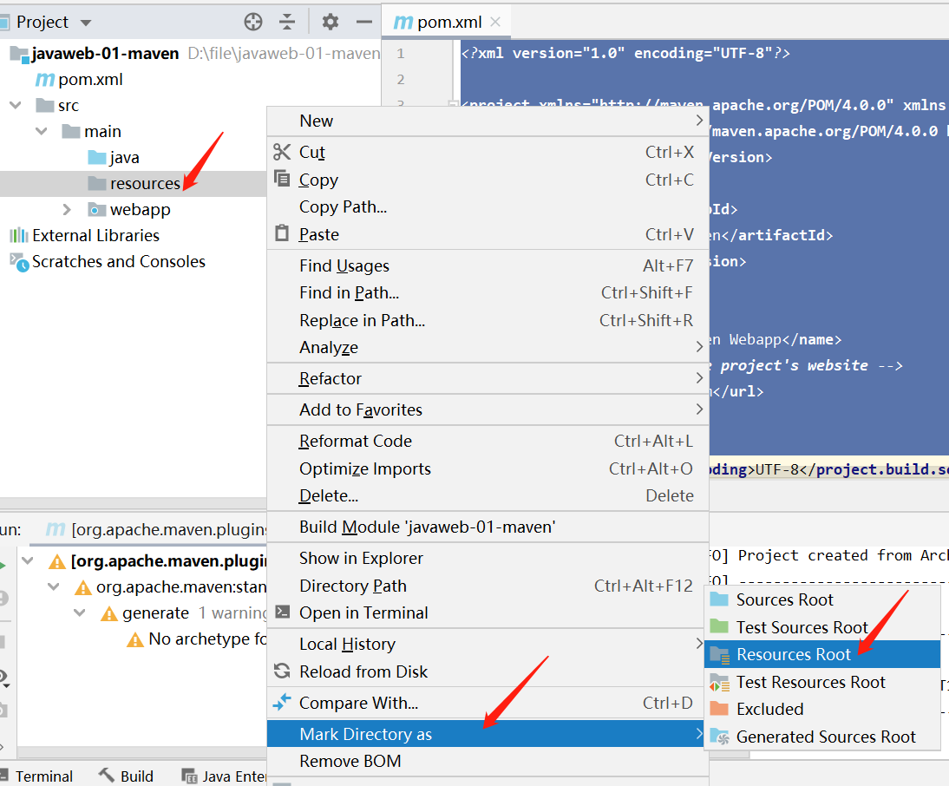The height and width of the screenshot is (786, 949).
Task: Mark directory as Generated Sources Root
Action: 822,737
